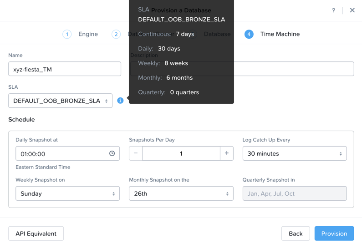
Task: Select step 2 circle in wizard
Action: (116, 34)
